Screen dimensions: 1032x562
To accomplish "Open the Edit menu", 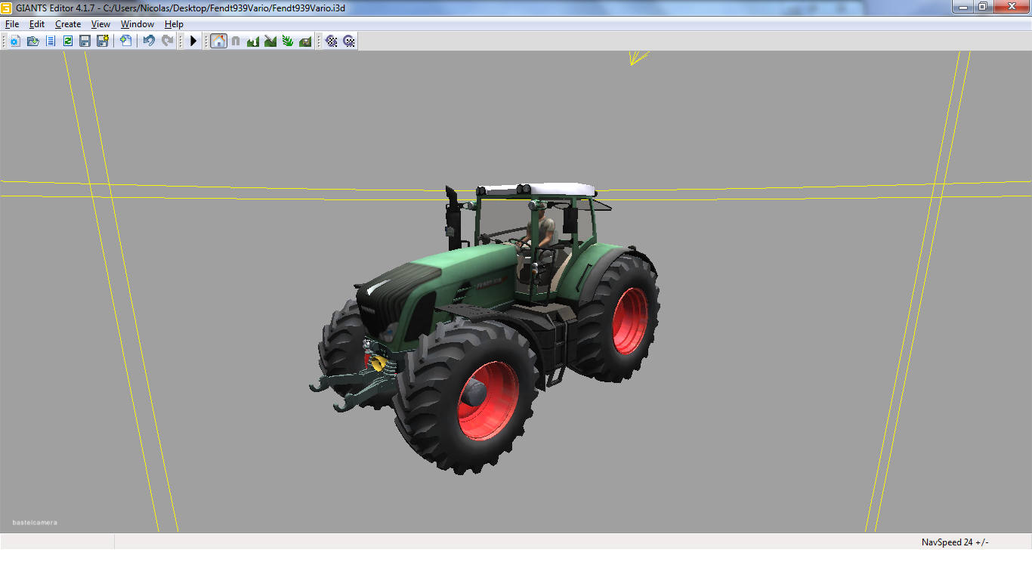I will click(x=37, y=24).
